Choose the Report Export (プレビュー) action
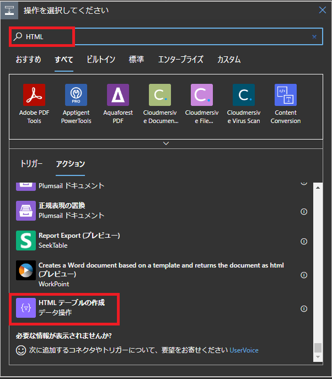The height and width of the screenshot is (379, 332). point(161,241)
